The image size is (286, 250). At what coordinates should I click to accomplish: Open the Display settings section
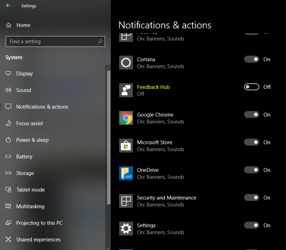[x=25, y=74]
